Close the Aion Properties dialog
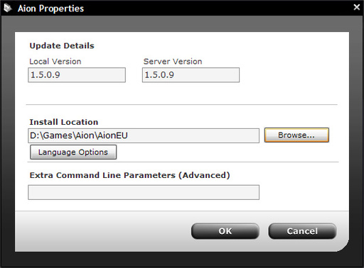This screenshot has width=364, height=268. click(357, 7)
